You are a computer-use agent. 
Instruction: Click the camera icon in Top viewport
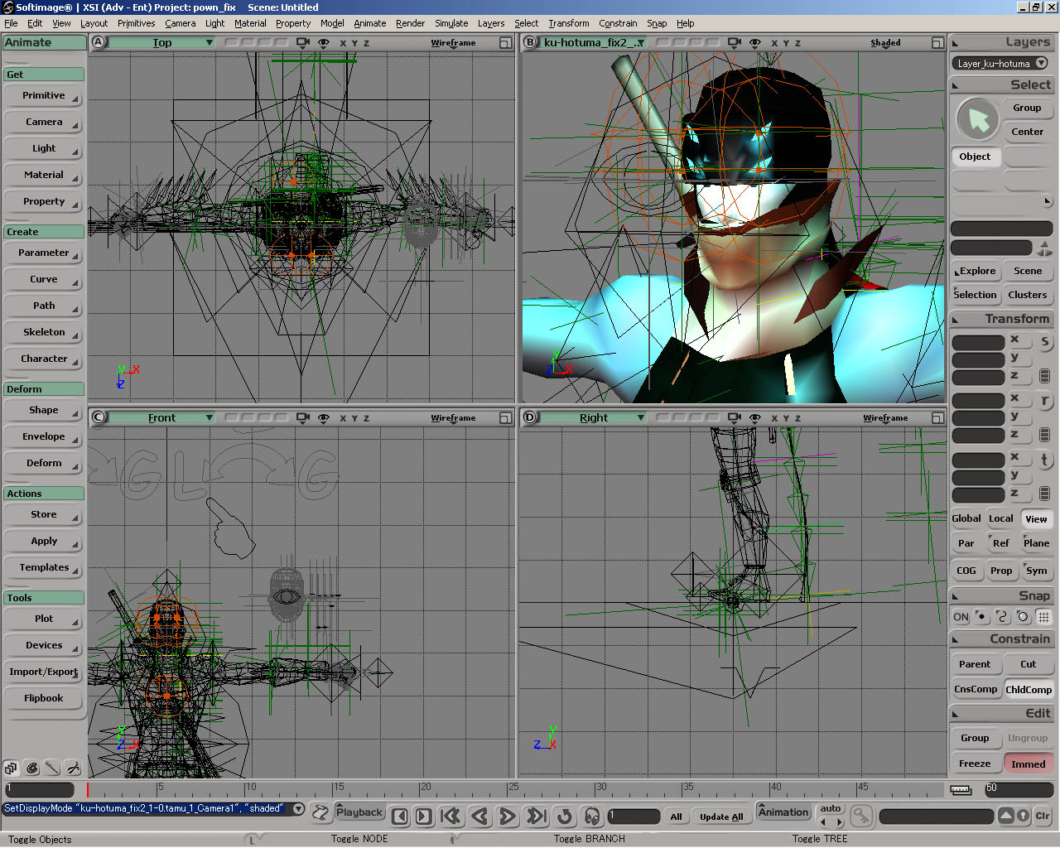[303, 43]
